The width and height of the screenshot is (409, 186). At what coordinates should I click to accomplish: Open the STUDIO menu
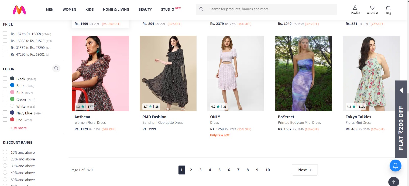(167, 10)
